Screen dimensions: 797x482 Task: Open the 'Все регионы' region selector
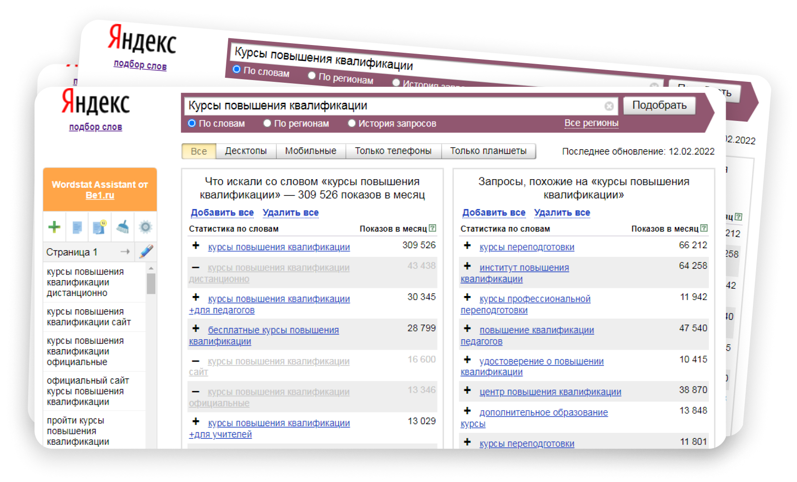point(591,123)
